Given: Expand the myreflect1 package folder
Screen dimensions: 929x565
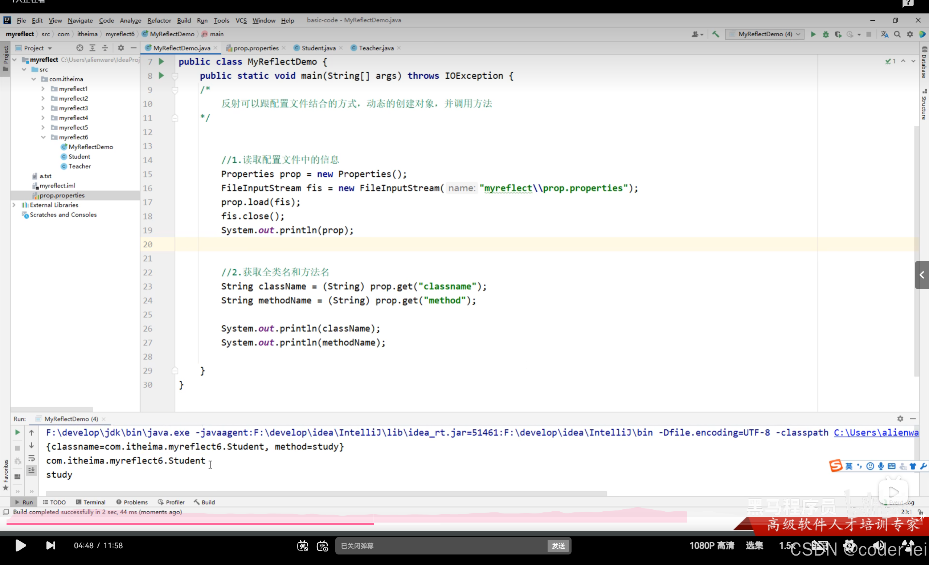Looking at the screenshot, I should click(x=43, y=89).
